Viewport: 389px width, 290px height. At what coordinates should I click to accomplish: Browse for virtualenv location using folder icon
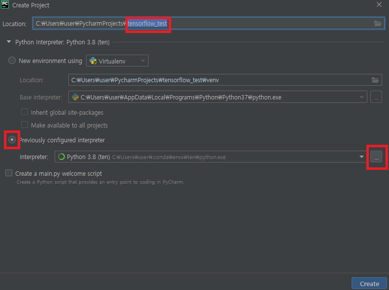375,80
